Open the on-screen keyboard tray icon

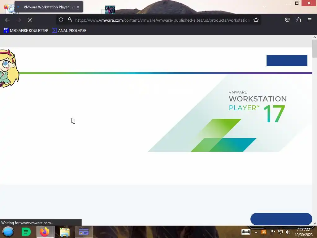point(246,232)
